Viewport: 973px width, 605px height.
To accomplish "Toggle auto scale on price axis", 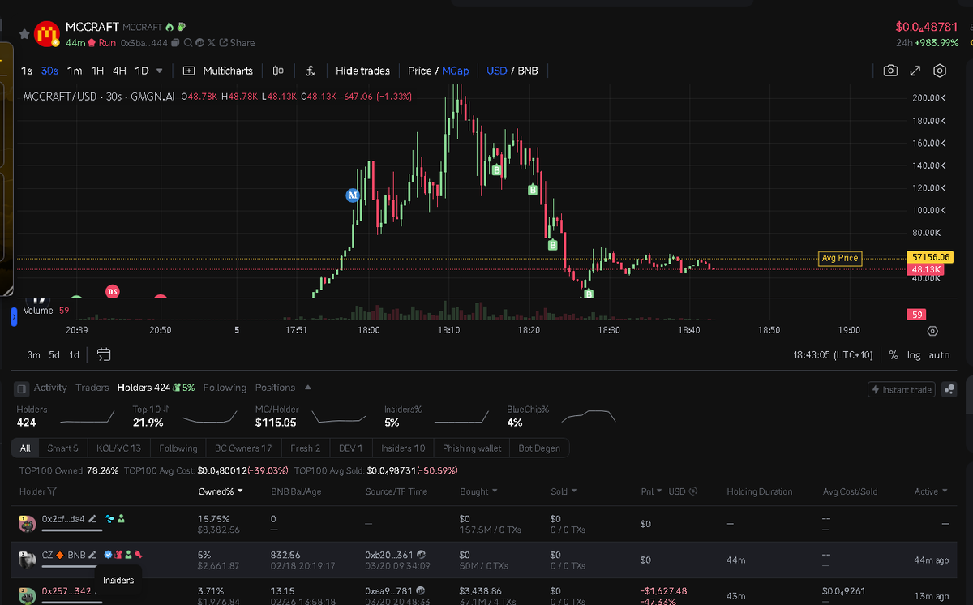I will pyautogui.click(x=939, y=355).
